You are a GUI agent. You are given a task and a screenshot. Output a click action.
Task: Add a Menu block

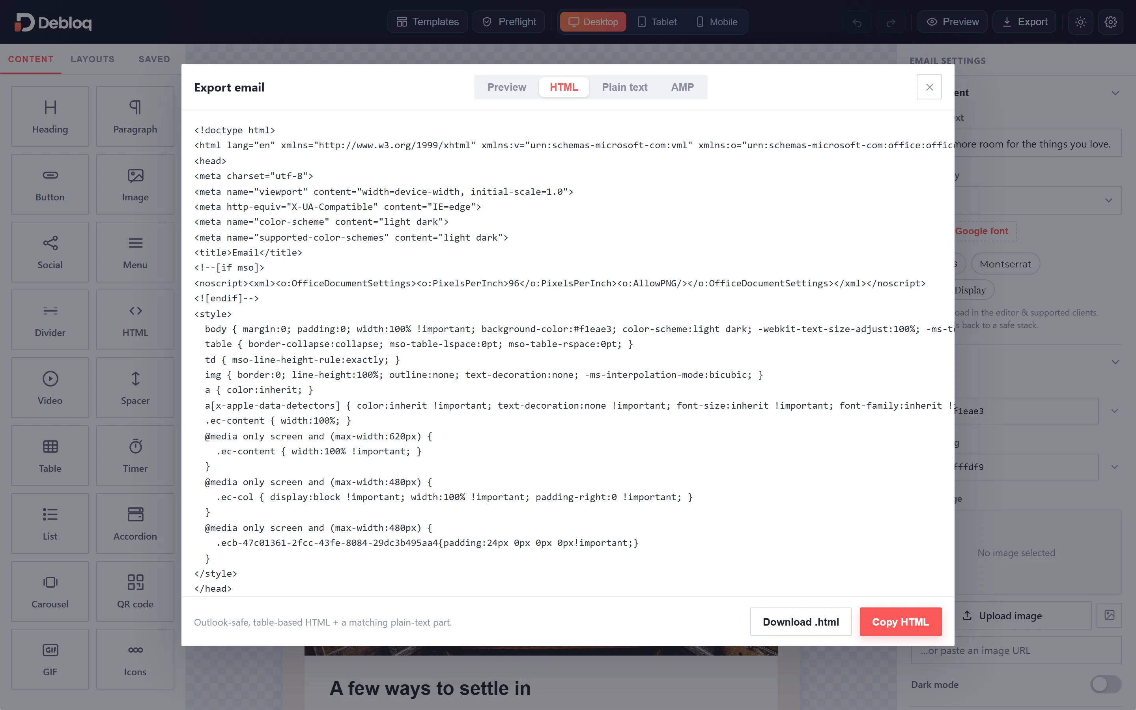tap(135, 252)
